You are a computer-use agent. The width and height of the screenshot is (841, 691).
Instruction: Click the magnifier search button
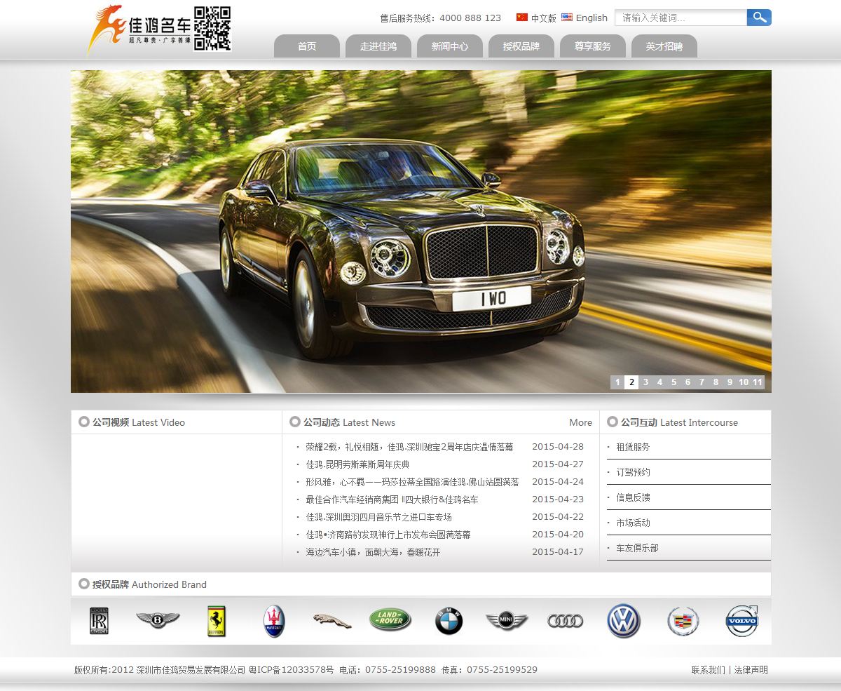(x=759, y=18)
